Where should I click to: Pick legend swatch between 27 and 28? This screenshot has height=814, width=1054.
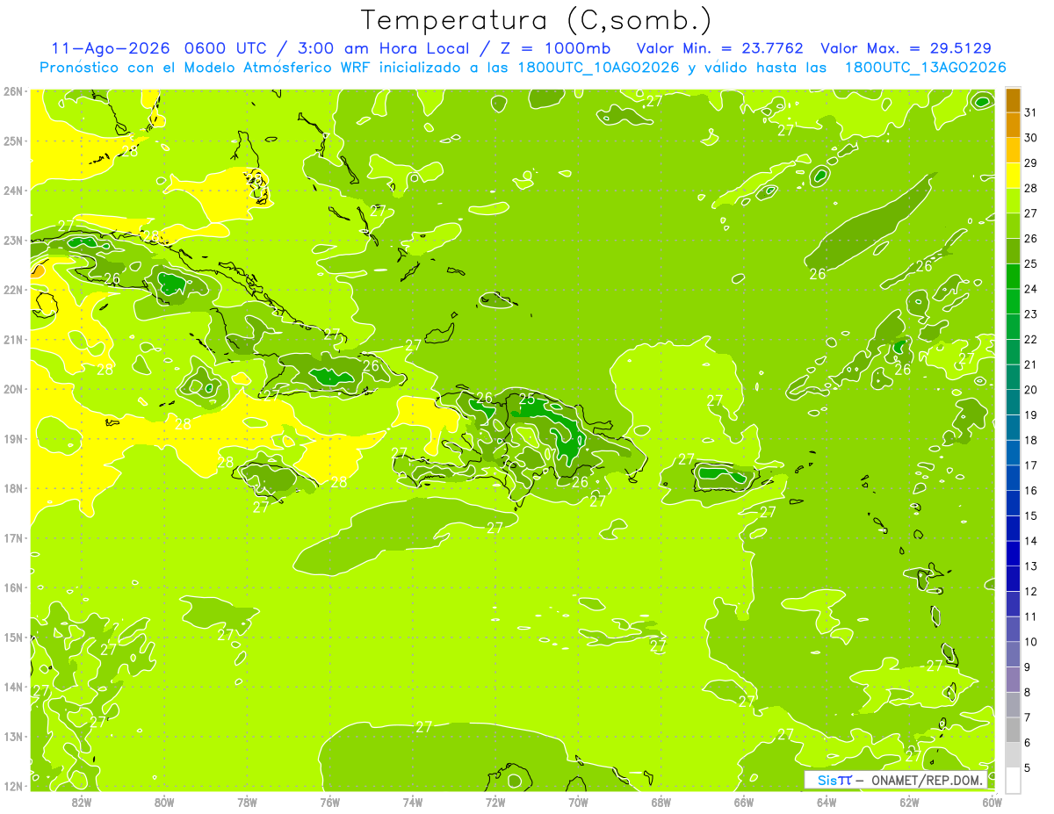1013,200
